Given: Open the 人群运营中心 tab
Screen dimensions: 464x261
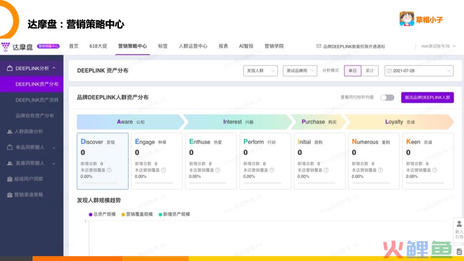Looking at the screenshot, I should click(193, 46).
